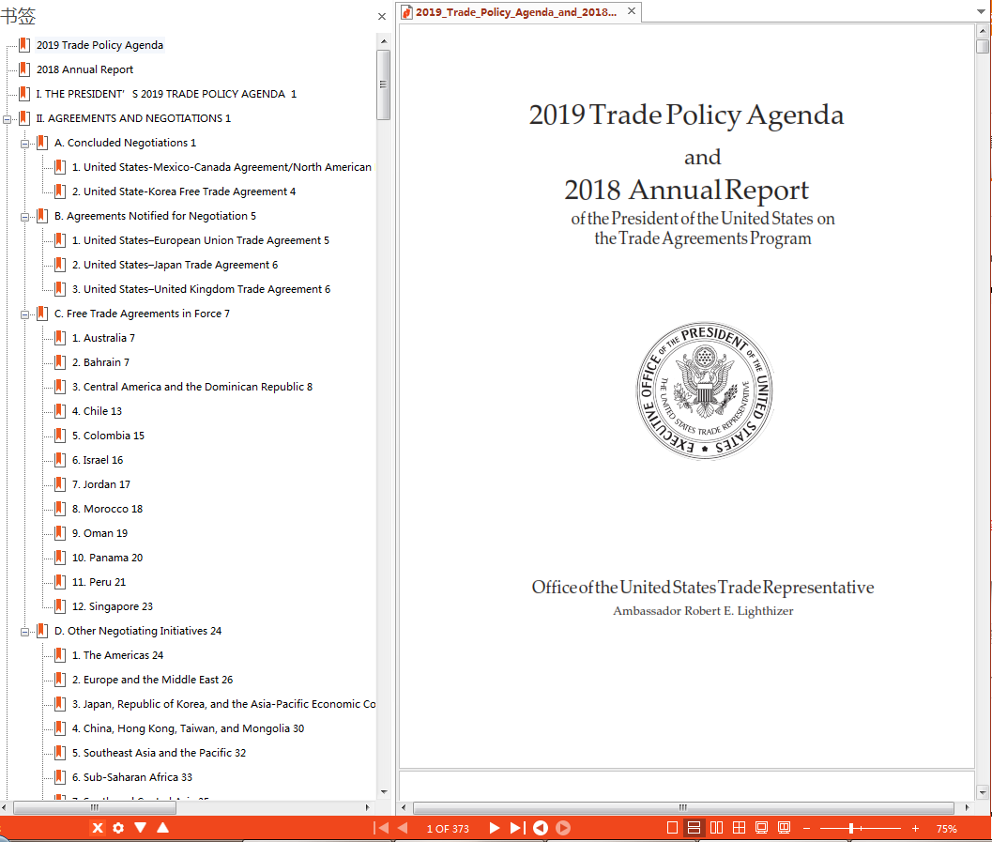
Task: Open Southeast Asia and the Pacific 32
Action: 159,753
